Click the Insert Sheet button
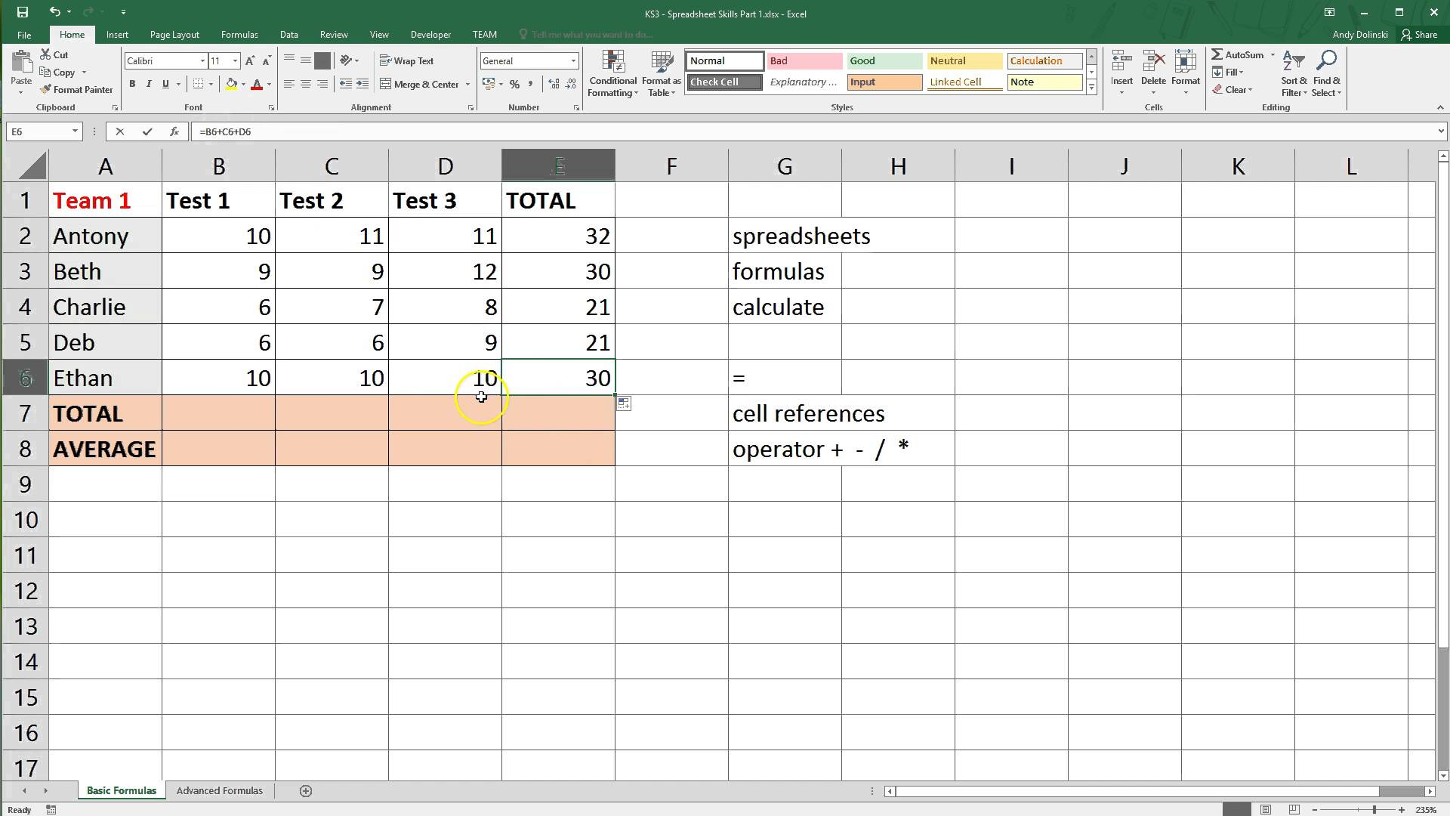The height and width of the screenshot is (816, 1450). (x=305, y=789)
